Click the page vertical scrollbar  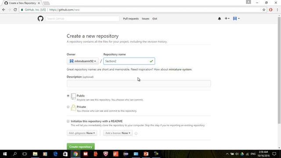(x=279, y=70)
